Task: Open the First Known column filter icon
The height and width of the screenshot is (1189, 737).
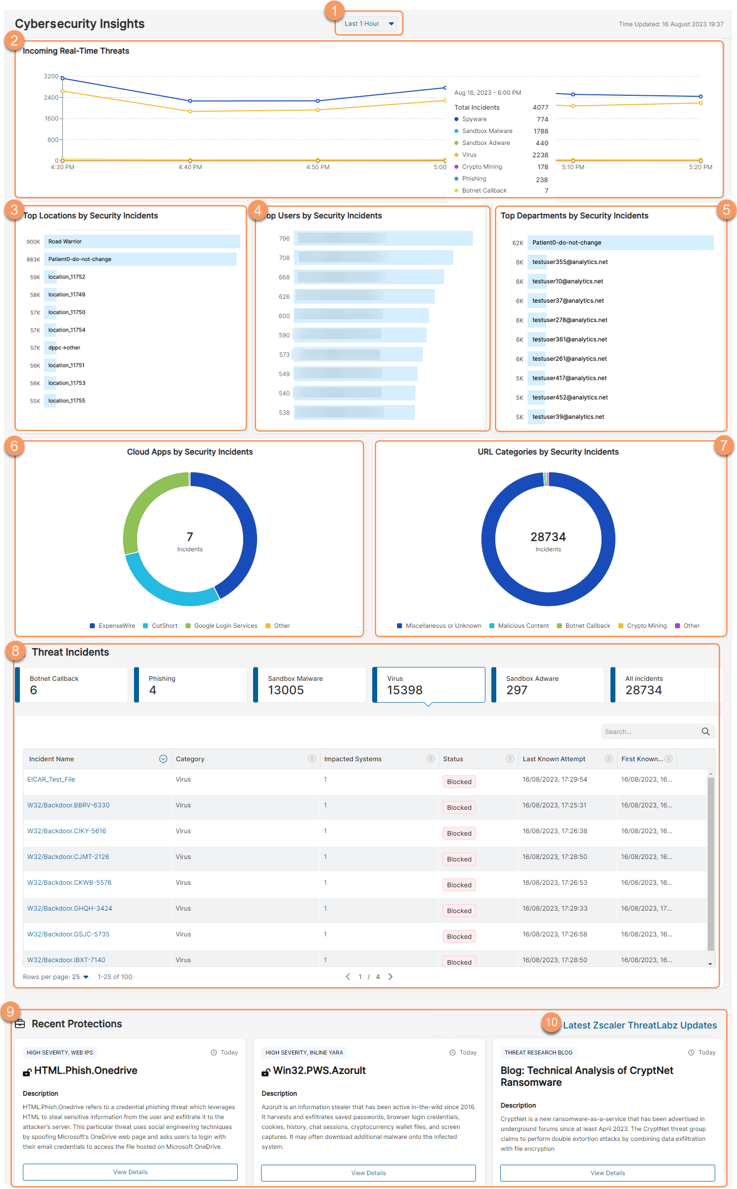Action: (x=668, y=759)
